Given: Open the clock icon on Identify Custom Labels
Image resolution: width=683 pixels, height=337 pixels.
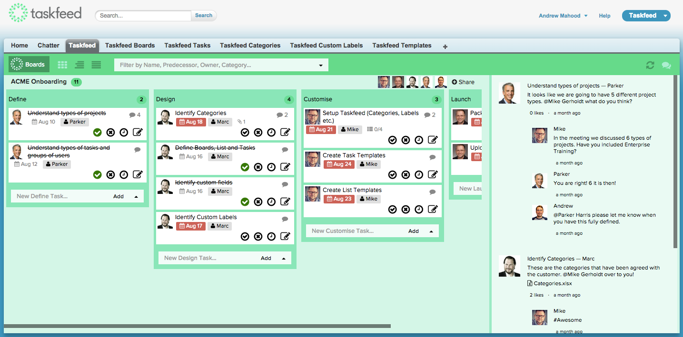Looking at the screenshot, I should (271, 236).
